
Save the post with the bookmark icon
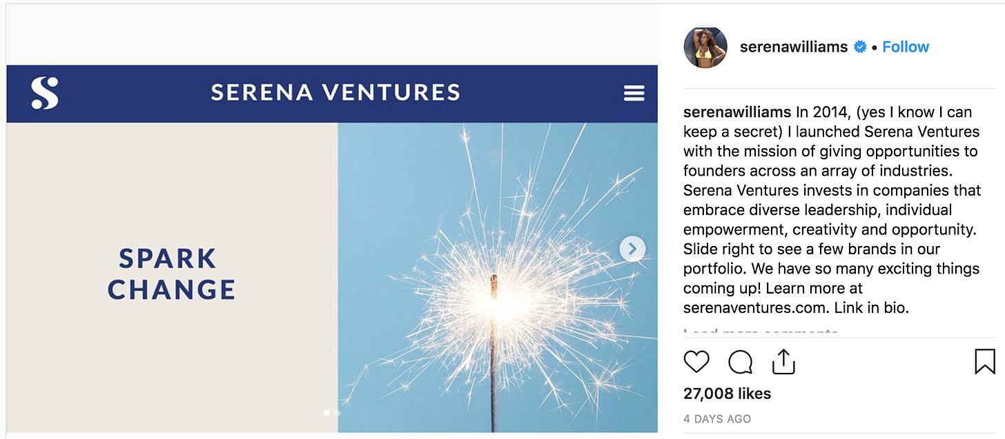pos(985,362)
